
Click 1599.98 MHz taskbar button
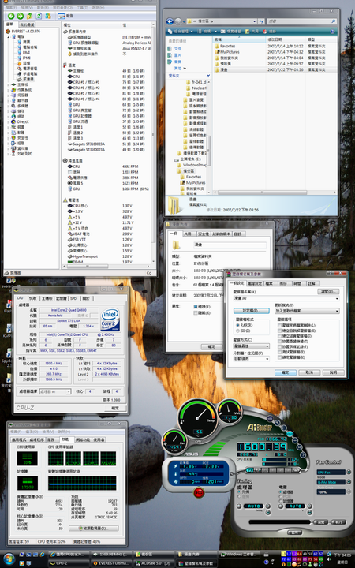(x=110, y=555)
